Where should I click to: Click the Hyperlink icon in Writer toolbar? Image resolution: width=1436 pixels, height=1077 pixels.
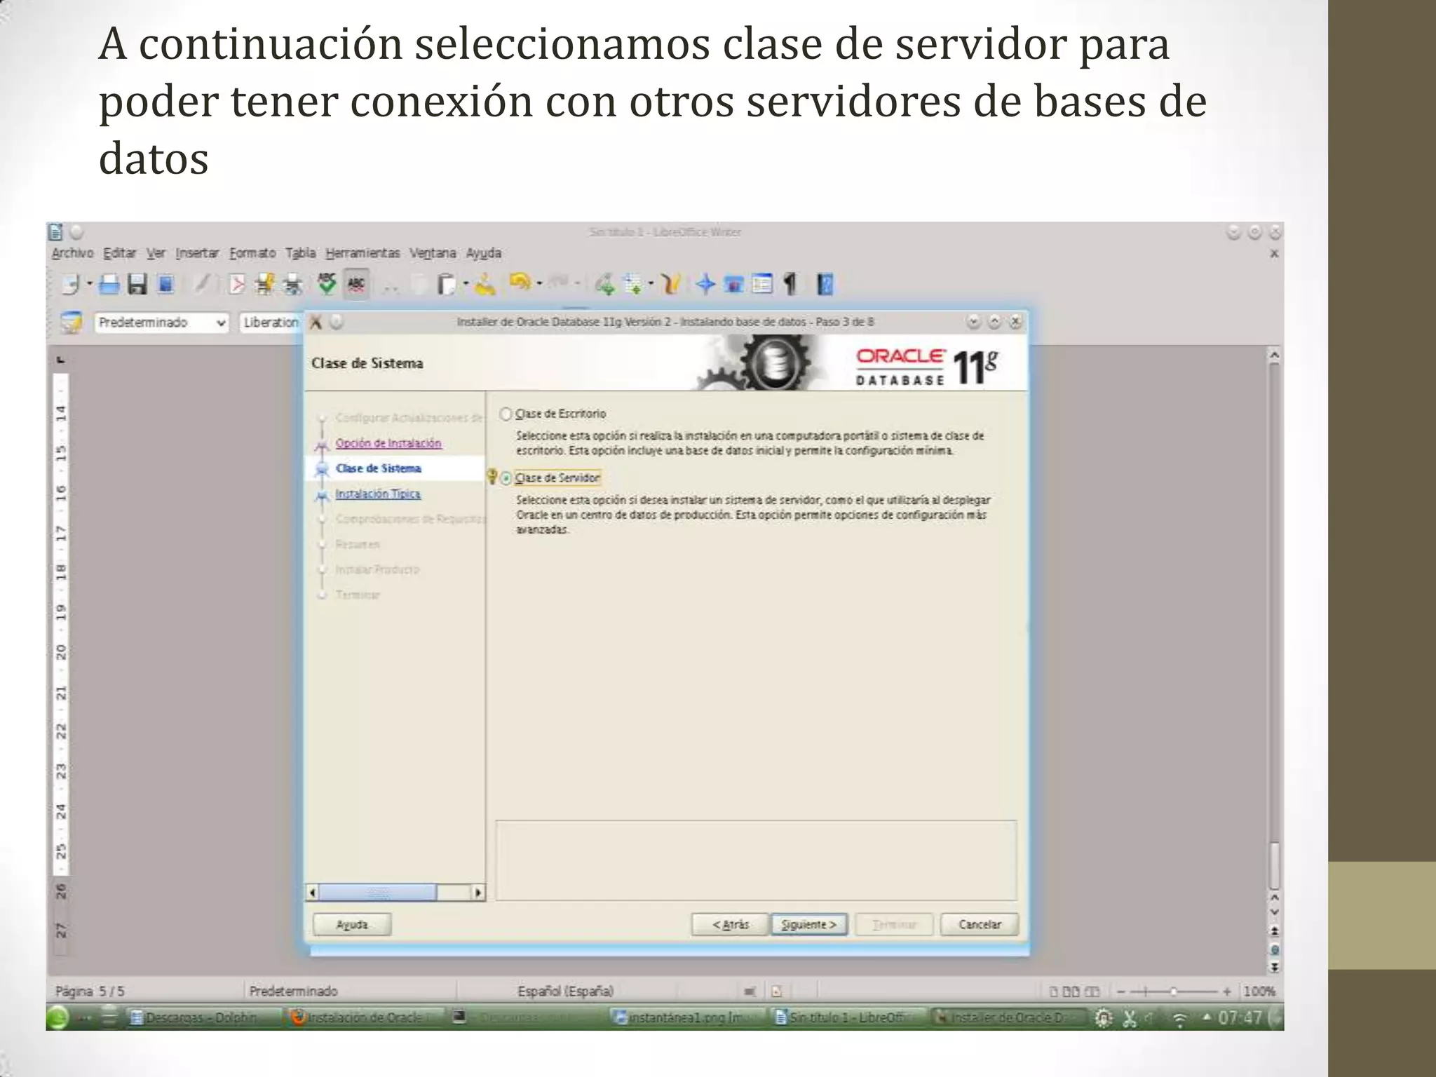[604, 284]
